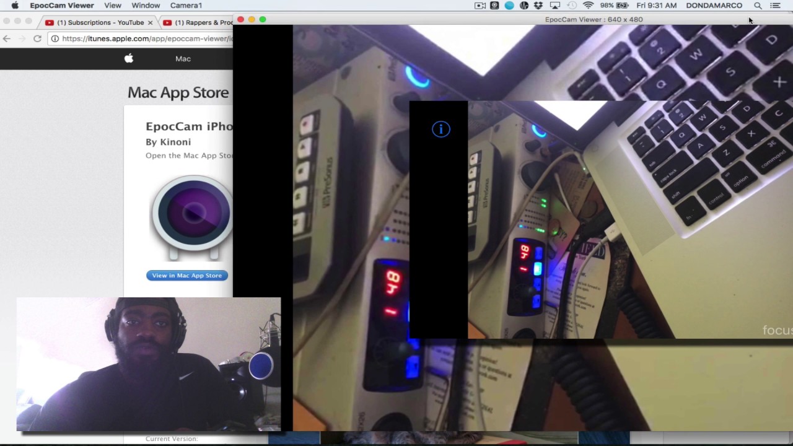Click the Mac App Store heading
The height and width of the screenshot is (446, 793).
point(178,92)
